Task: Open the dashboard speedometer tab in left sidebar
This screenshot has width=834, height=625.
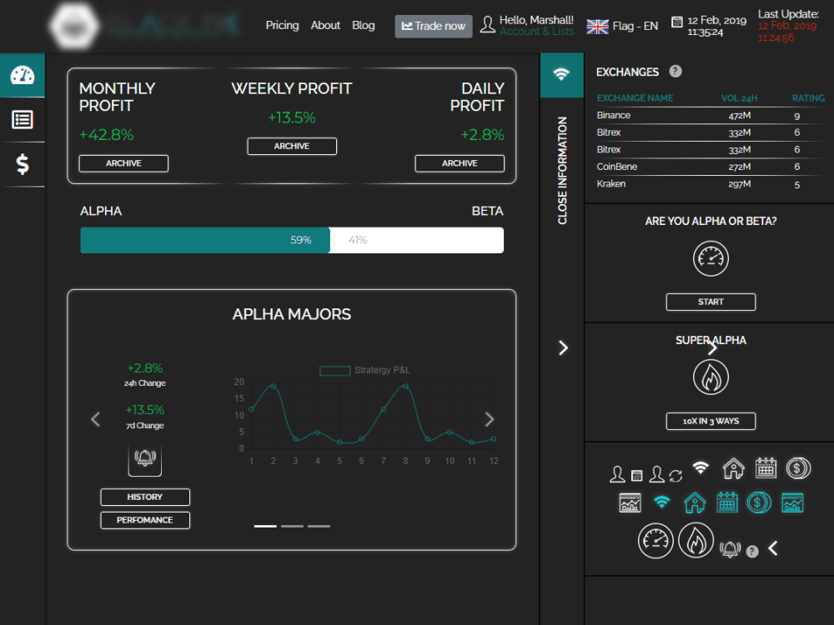Action: [x=23, y=75]
